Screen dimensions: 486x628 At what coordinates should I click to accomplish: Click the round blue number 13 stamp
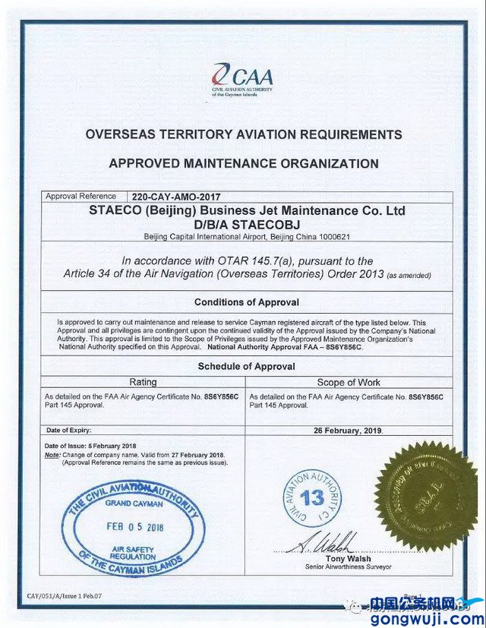(311, 498)
